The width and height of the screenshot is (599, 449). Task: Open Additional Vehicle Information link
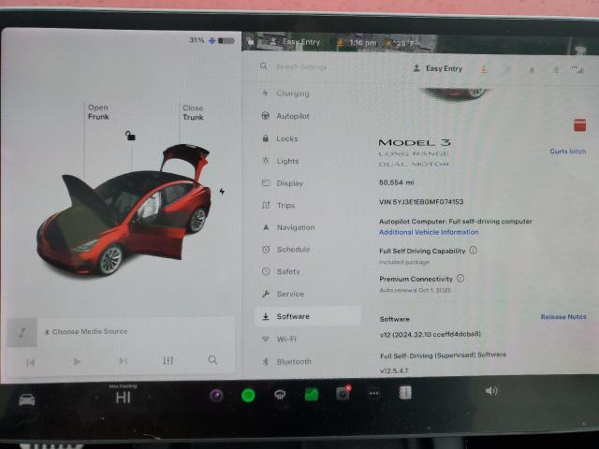[429, 232]
